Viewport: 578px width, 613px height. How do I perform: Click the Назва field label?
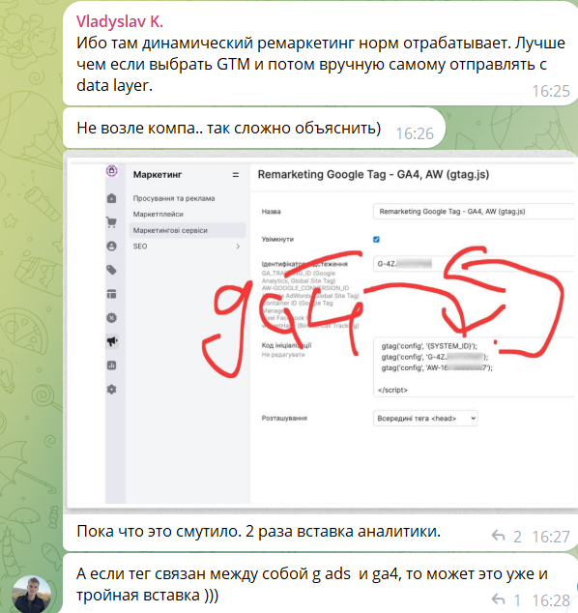tap(272, 212)
